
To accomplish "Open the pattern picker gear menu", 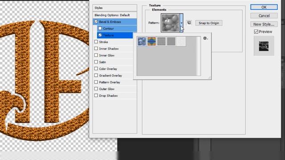I will [x=206, y=38].
